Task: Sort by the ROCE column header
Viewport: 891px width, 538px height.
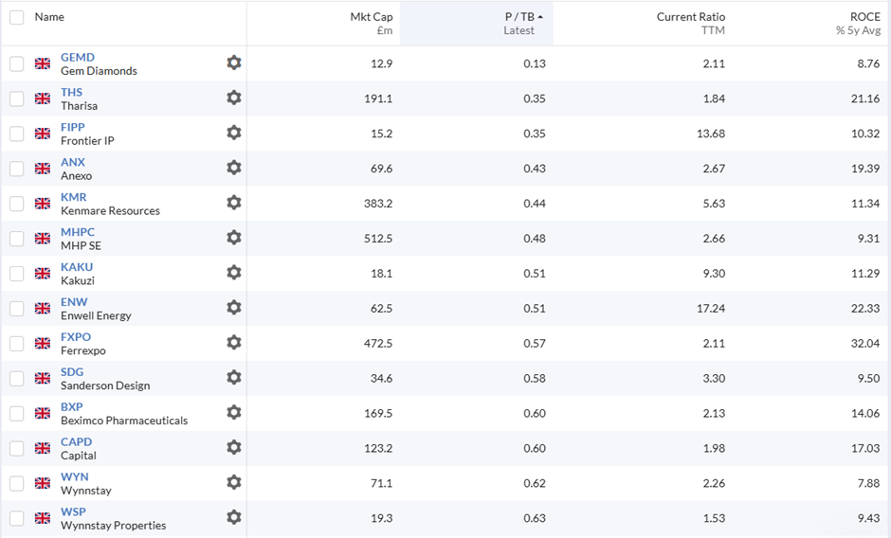Action: pyautogui.click(x=864, y=17)
